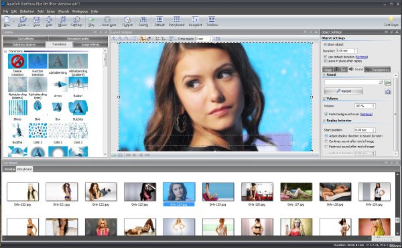Collapse the Transitions tree group

pos(5,52)
